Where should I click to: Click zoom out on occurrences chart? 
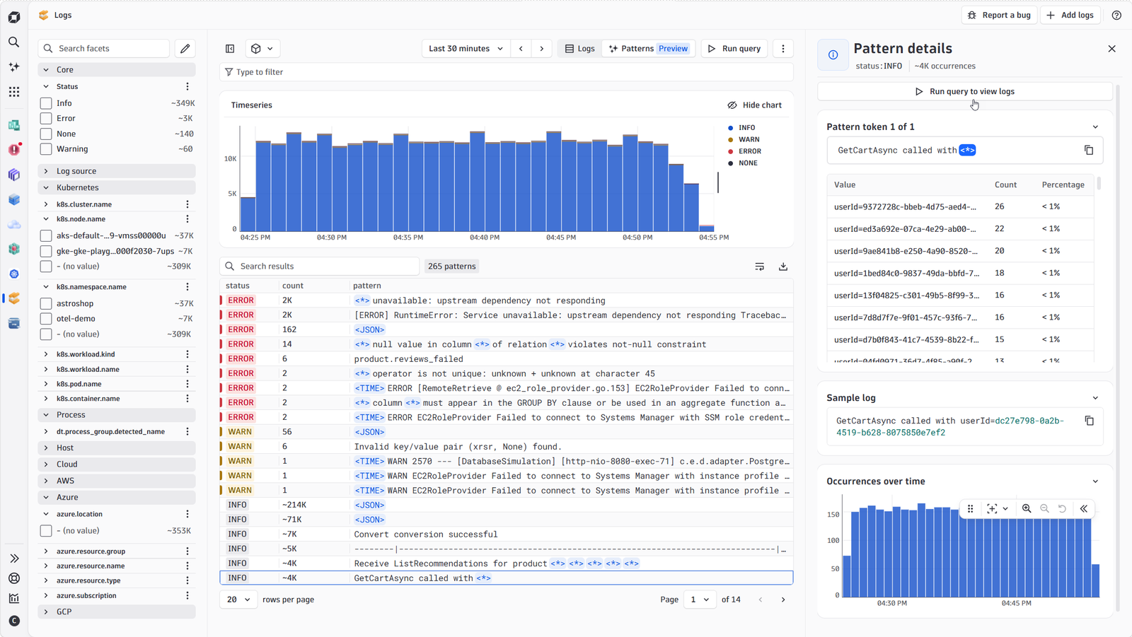(1044, 508)
